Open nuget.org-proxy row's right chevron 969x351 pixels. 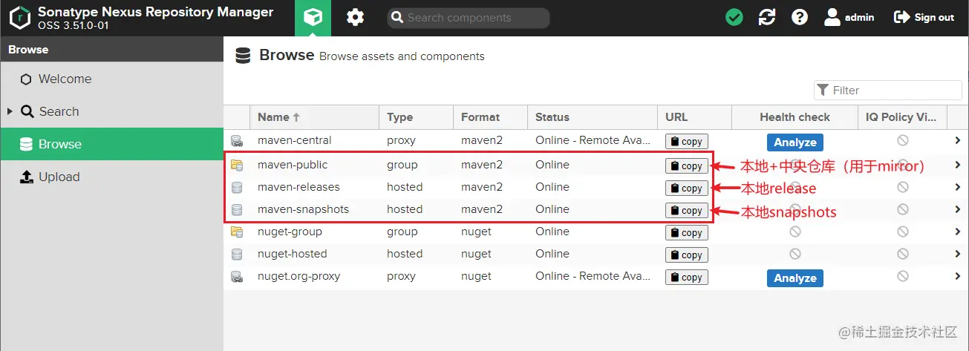(x=958, y=277)
